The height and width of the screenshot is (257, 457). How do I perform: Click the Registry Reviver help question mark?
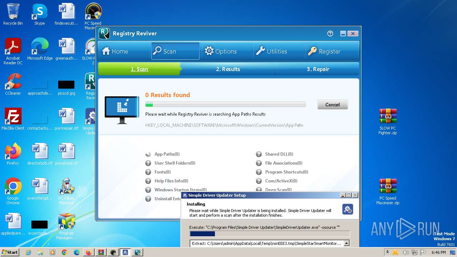pyautogui.click(x=330, y=34)
